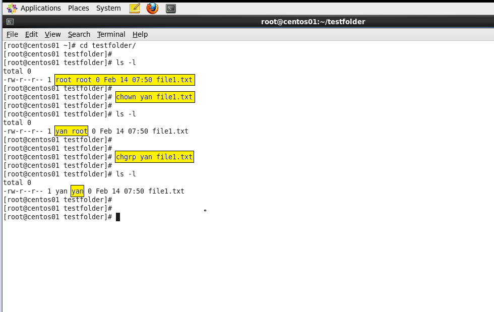Viewport: 494px width, 312px height.
Task: Launch the text editor notepad icon
Action: [135, 8]
